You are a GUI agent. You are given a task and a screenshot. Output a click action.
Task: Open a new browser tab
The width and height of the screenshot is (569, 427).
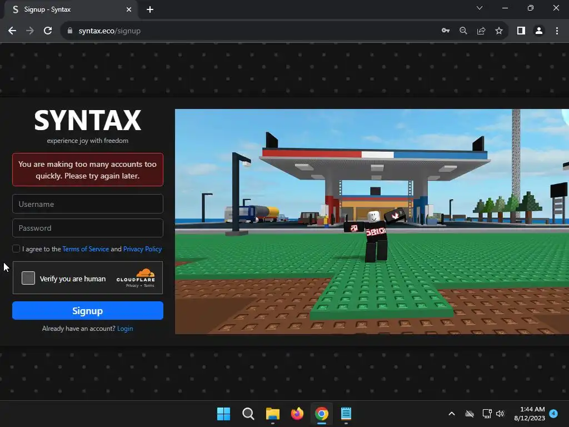(150, 9)
